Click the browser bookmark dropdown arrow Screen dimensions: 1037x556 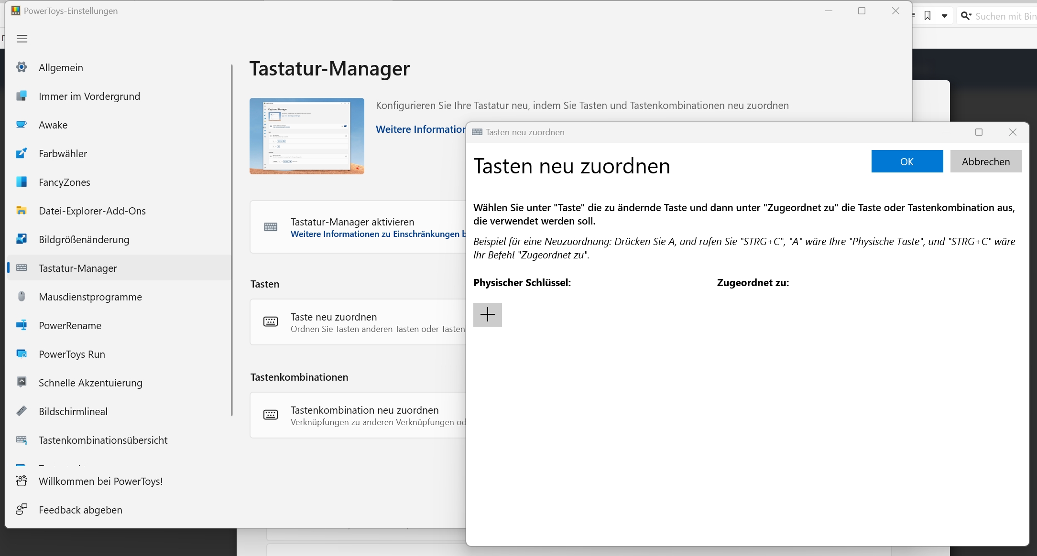(944, 16)
